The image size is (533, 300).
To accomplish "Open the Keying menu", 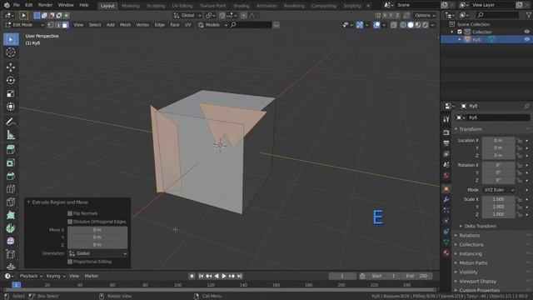I will 56,276.
